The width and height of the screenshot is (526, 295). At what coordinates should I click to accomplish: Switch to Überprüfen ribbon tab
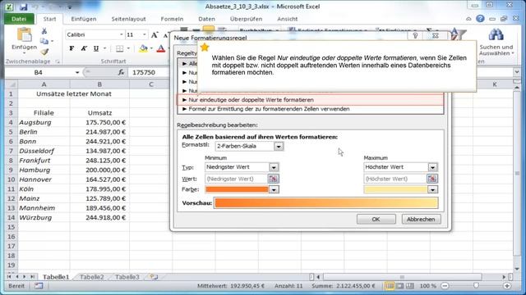point(247,19)
